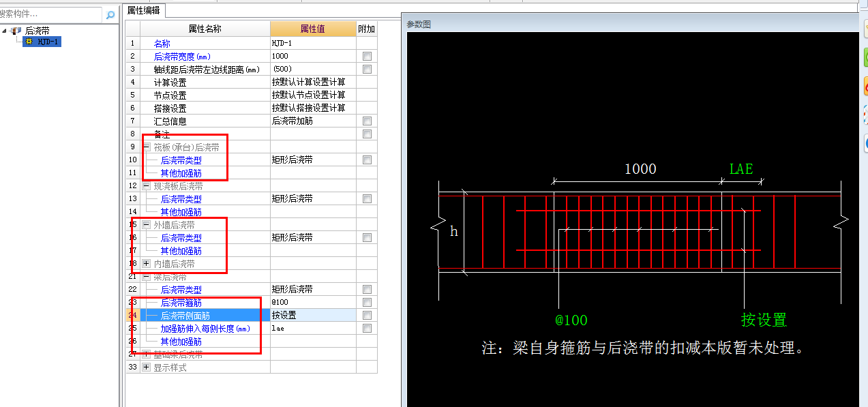Screen dimensions: 868x407
Task: Toggle 附加 checkbox for 轴线距后浇带左边线距离 row
Action: coord(367,69)
